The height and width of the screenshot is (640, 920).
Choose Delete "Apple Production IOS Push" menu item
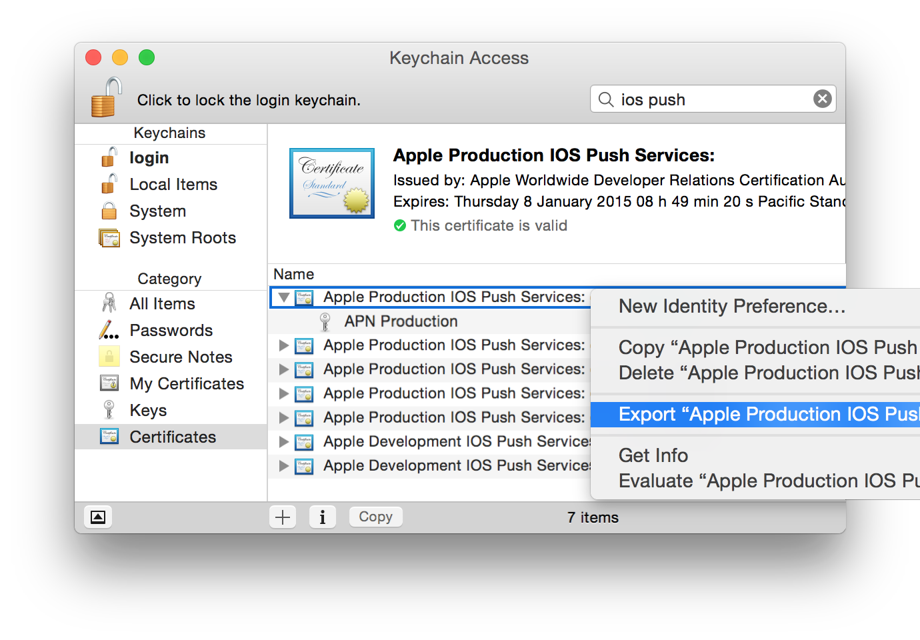tap(755, 373)
